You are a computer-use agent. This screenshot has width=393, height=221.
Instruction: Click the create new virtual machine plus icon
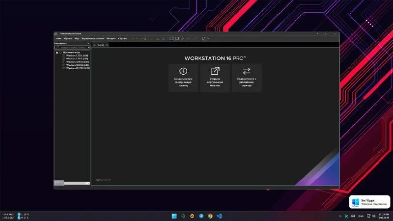click(183, 71)
